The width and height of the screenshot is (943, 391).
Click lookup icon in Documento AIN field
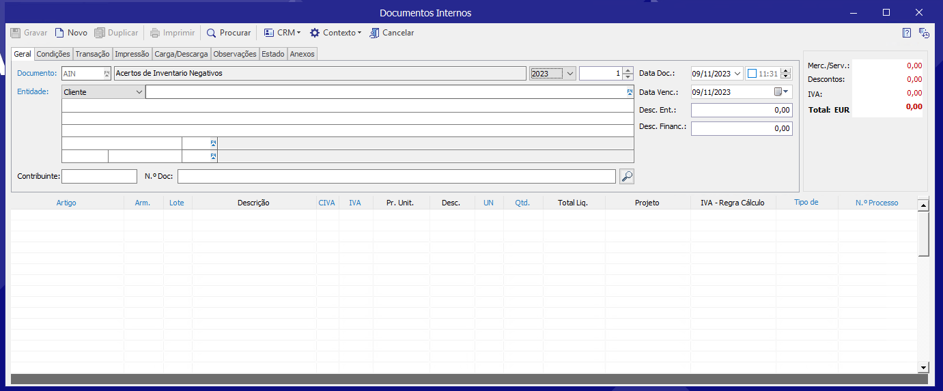tap(107, 73)
